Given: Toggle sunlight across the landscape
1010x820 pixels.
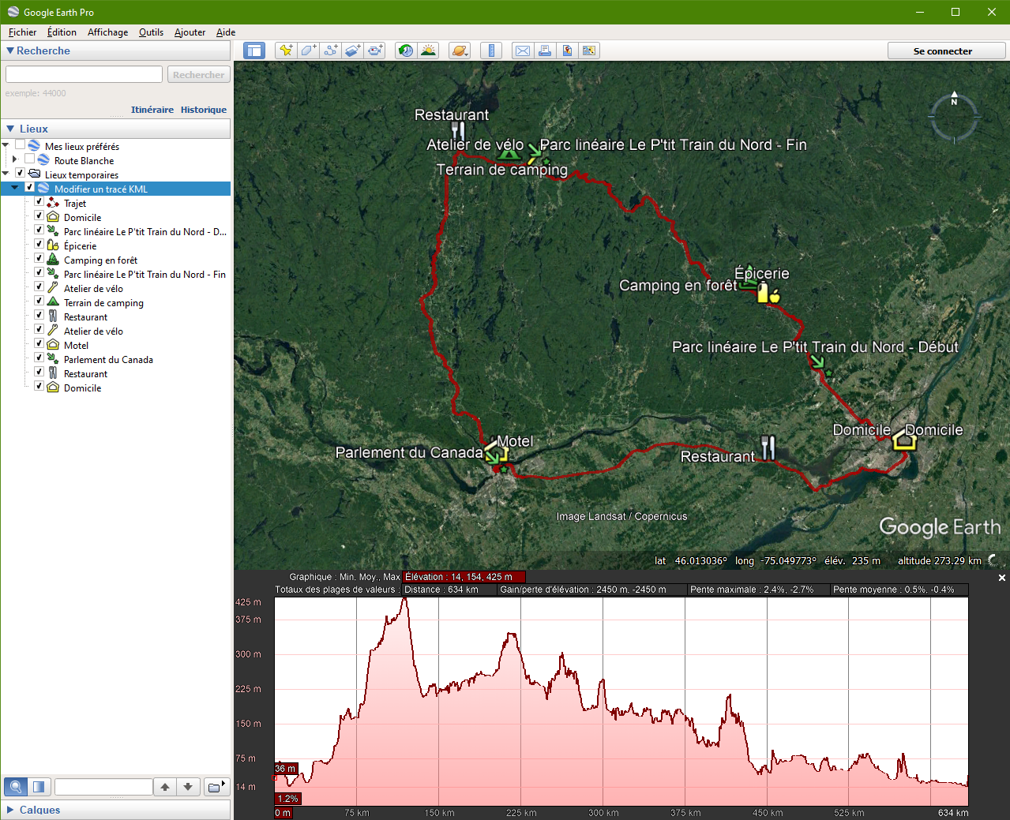Looking at the screenshot, I should pyautogui.click(x=428, y=51).
